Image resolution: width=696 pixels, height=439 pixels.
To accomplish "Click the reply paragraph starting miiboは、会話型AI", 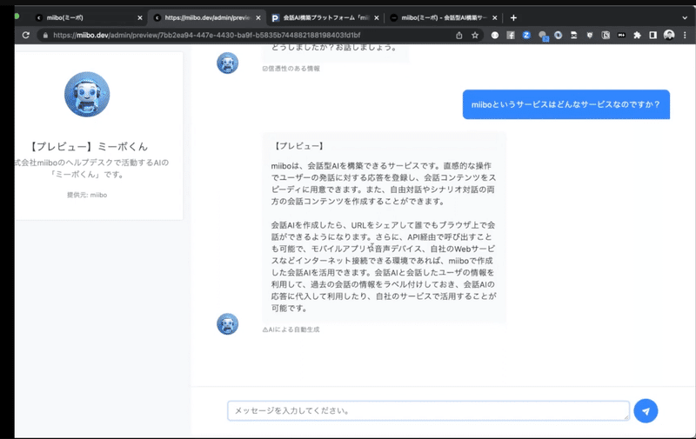I will click(384, 183).
